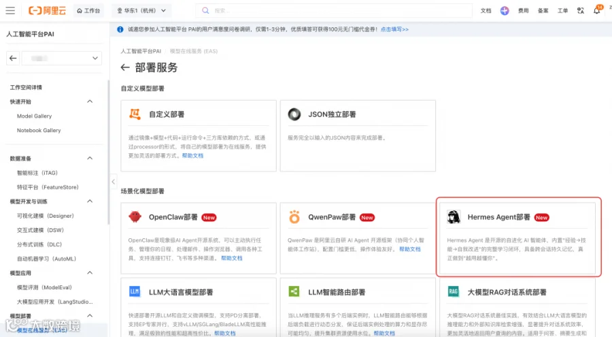Screen dimensions: 612x337
Task: Click the Hermes Agent avatar icon
Action: pos(454,216)
